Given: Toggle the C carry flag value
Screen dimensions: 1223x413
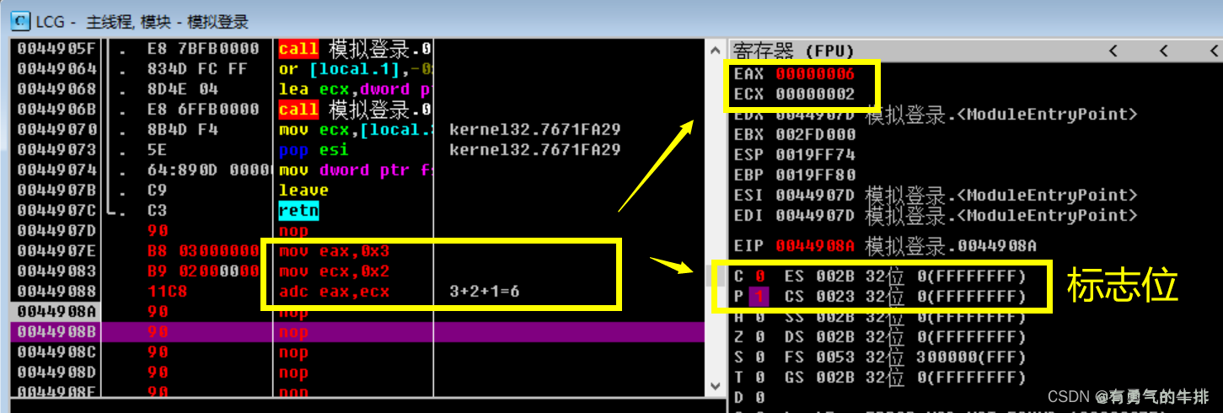Looking at the screenshot, I should (x=760, y=276).
